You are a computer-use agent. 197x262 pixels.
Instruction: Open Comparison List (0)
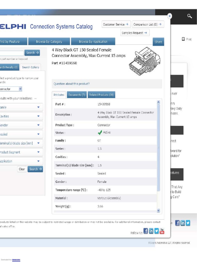tap(148, 24)
